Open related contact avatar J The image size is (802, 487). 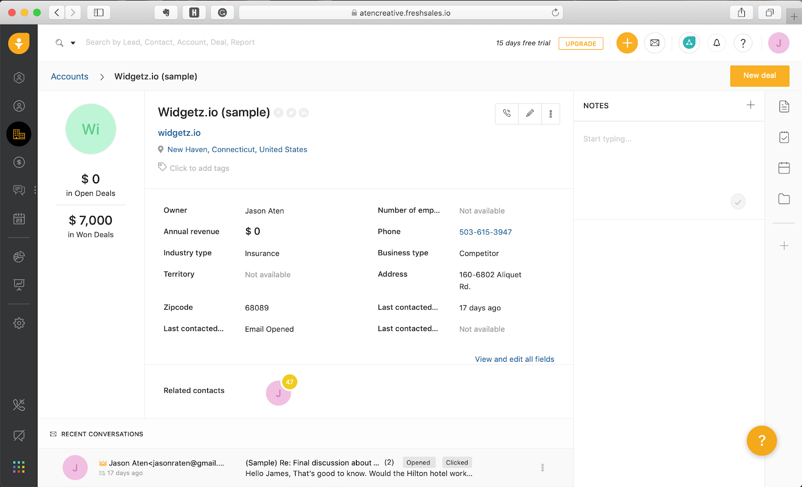[x=278, y=393]
